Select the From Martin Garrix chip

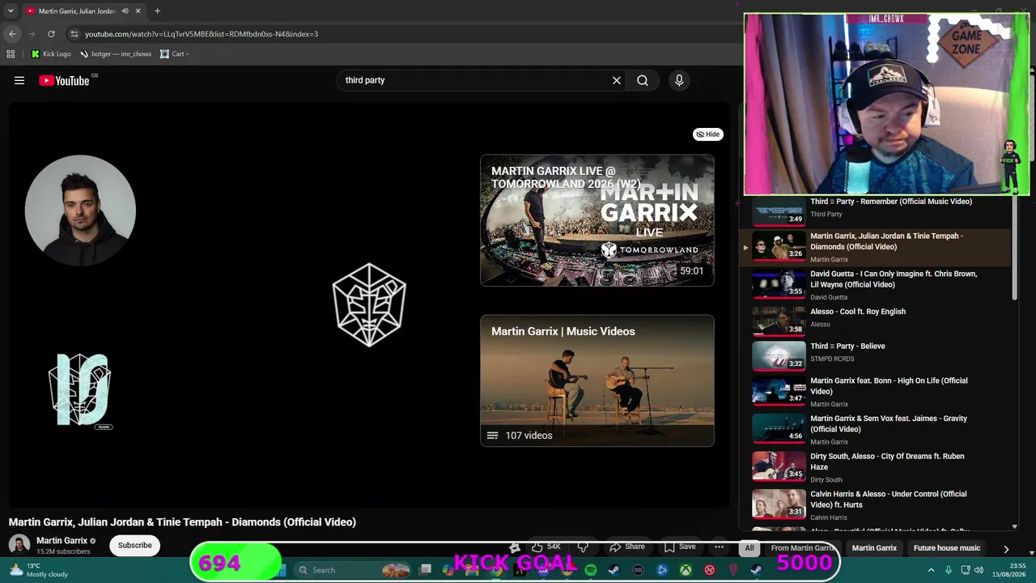[803, 548]
